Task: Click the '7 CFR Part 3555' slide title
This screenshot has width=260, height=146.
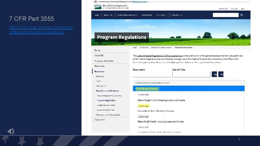Action: (x=31, y=19)
